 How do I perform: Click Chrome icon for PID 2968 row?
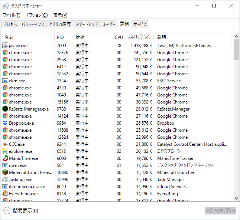point(5,60)
